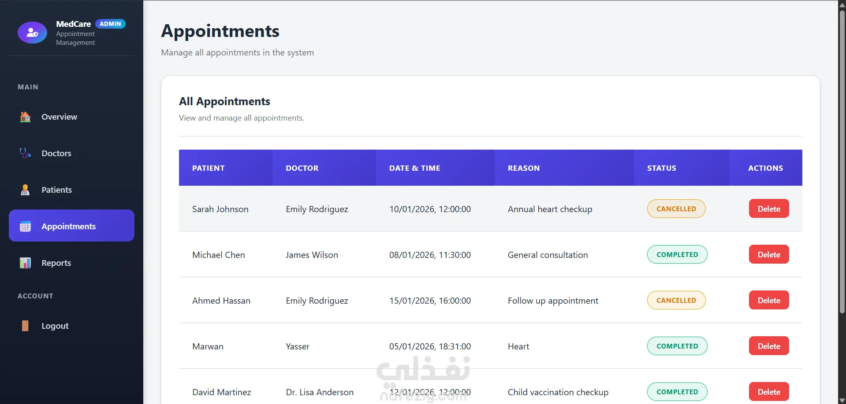Click CANCELLED status of Sarah Johnson

click(x=676, y=209)
